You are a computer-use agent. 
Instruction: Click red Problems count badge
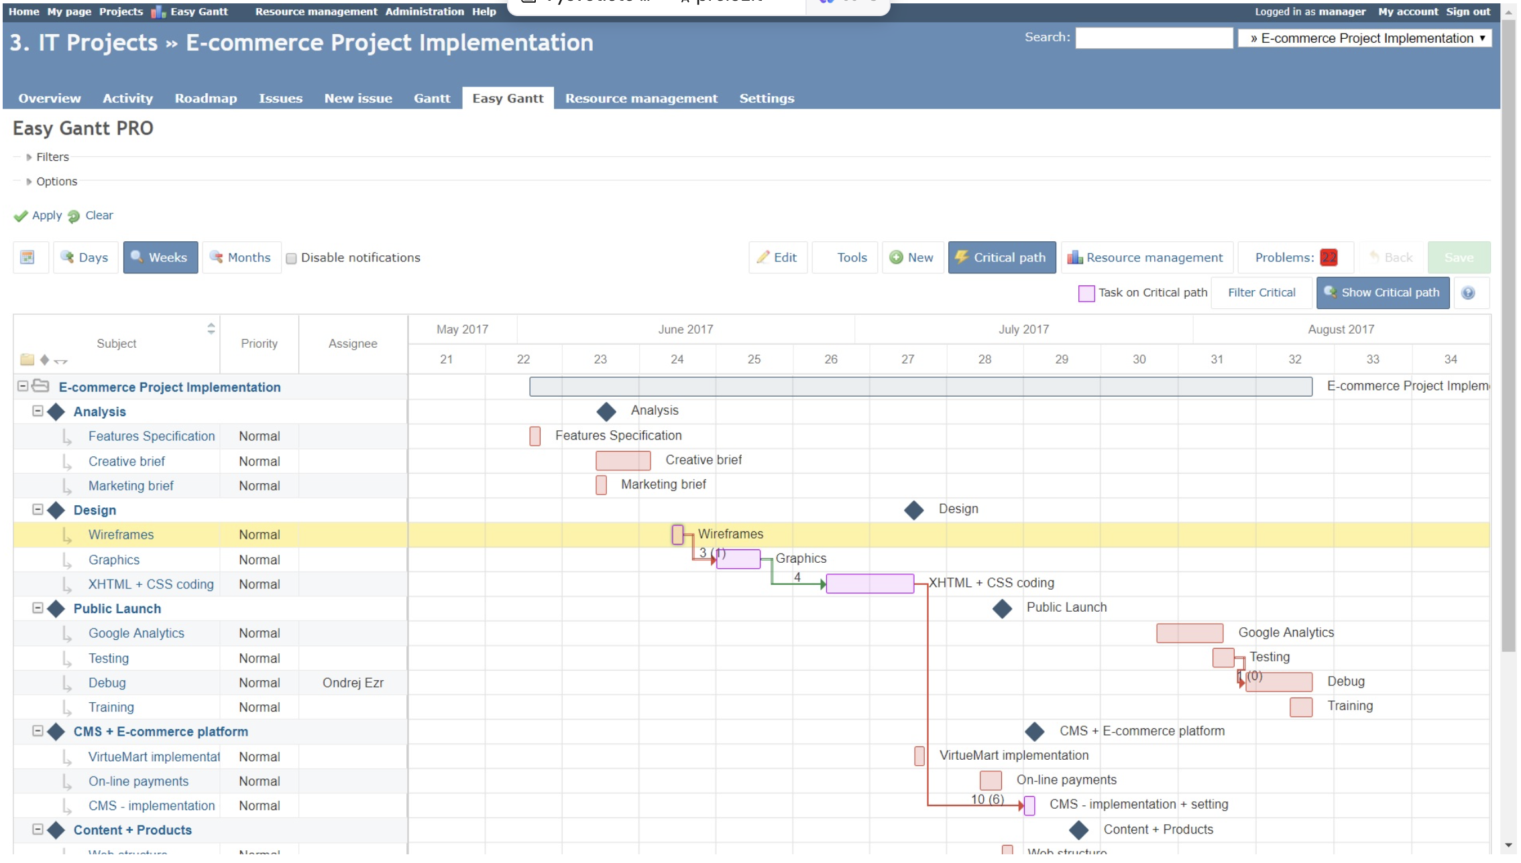click(1328, 257)
